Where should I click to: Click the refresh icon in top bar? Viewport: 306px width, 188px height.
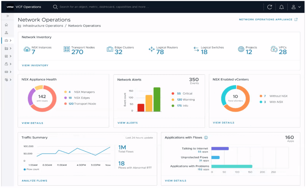click(x=270, y=7)
